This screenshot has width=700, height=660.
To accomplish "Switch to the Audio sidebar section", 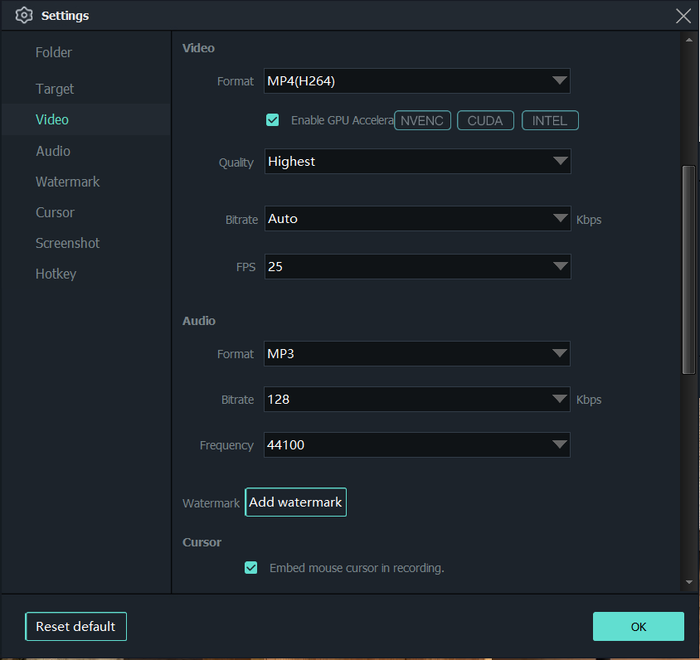I will coord(53,151).
